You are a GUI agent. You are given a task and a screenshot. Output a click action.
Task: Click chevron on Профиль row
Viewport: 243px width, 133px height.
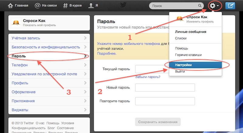[x=85, y=83]
